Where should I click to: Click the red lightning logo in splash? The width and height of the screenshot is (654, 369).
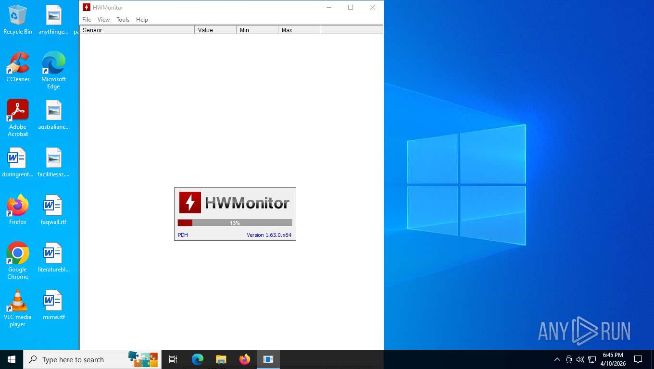coord(190,202)
